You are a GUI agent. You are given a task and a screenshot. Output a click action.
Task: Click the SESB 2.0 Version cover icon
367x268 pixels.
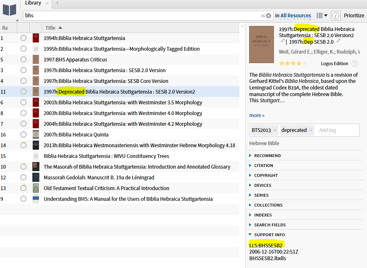[x=36, y=70]
